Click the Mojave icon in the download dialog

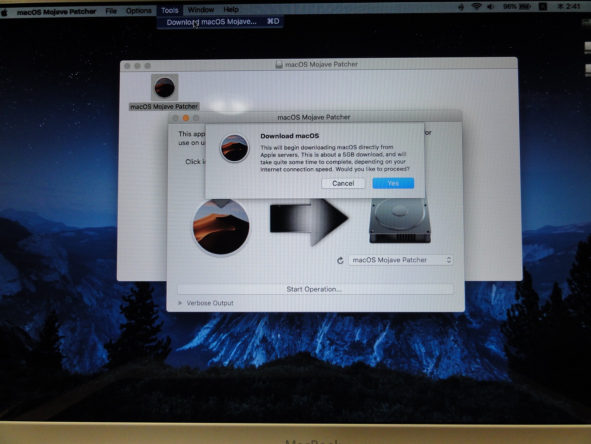pos(234,148)
